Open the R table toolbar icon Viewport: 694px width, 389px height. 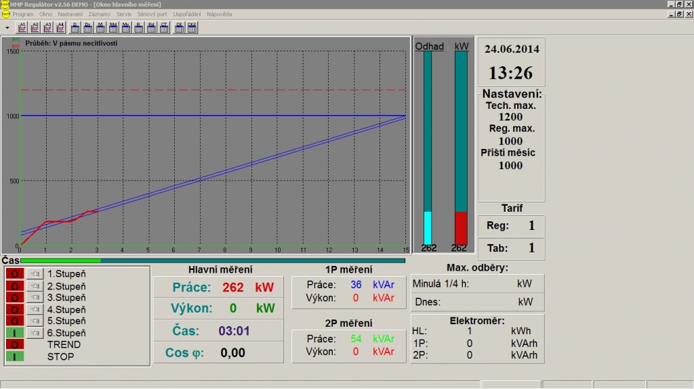tap(138, 28)
